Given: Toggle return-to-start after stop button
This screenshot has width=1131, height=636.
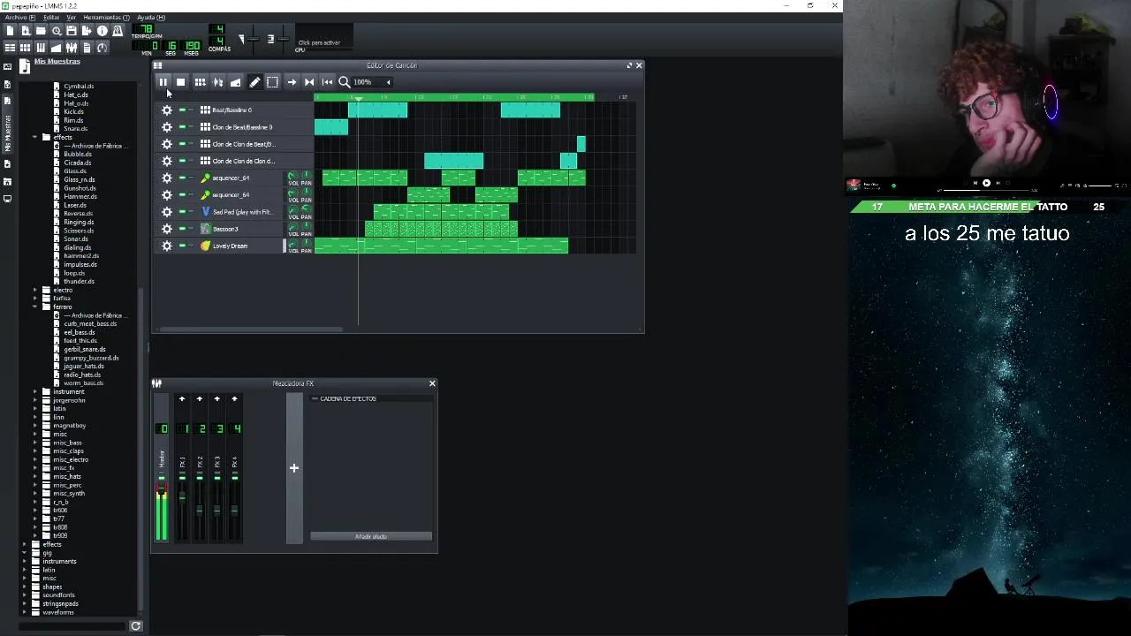Looking at the screenshot, I should (327, 82).
